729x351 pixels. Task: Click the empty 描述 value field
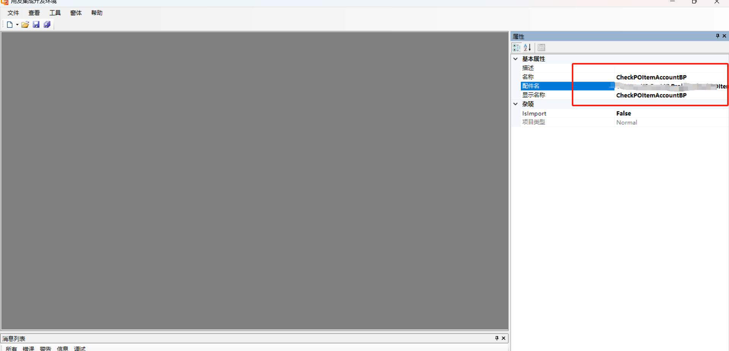tap(672, 68)
